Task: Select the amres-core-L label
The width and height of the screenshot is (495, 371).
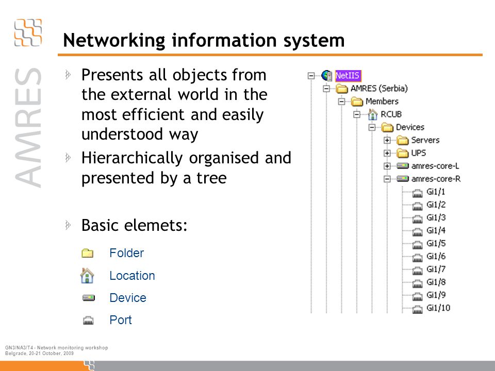Action: [x=435, y=166]
